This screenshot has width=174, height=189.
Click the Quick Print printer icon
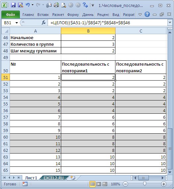click(x=56, y=5)
